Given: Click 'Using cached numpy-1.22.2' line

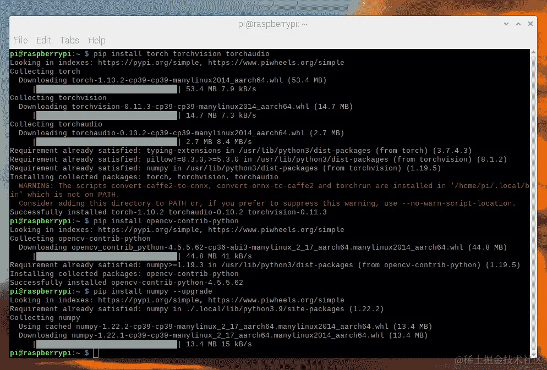Looking at the screenshot, I should [x=226, y=327].
